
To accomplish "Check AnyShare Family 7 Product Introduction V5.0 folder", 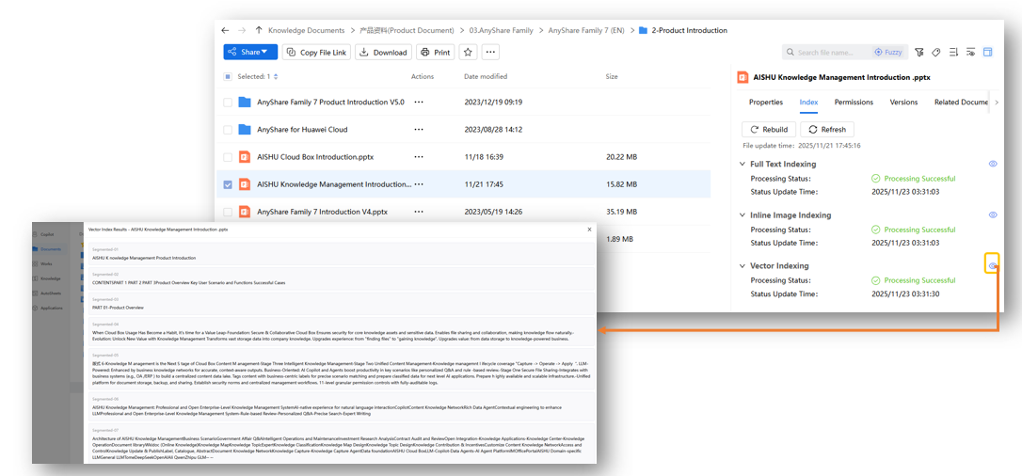I will click(x=228, y=103).
